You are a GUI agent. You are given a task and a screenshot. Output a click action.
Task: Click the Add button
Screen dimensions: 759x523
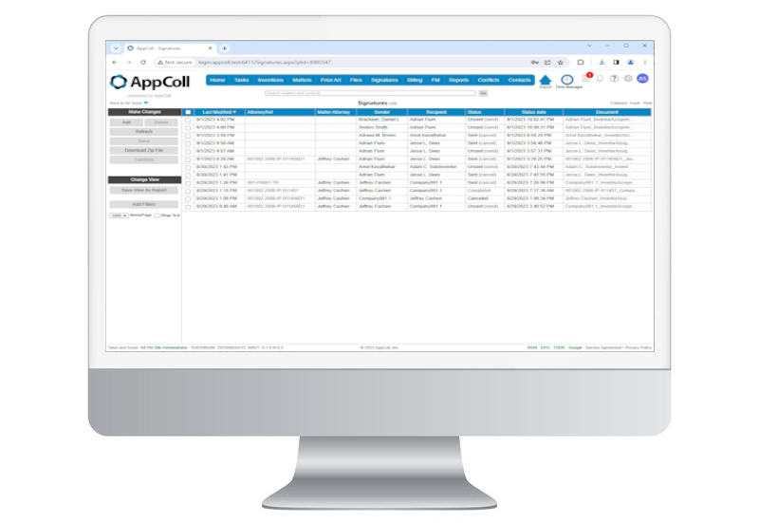[x=126, y=122]
